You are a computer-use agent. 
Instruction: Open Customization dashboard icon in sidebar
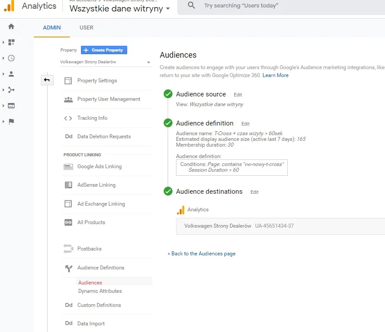pyautogui.click(x=11, y=42)
